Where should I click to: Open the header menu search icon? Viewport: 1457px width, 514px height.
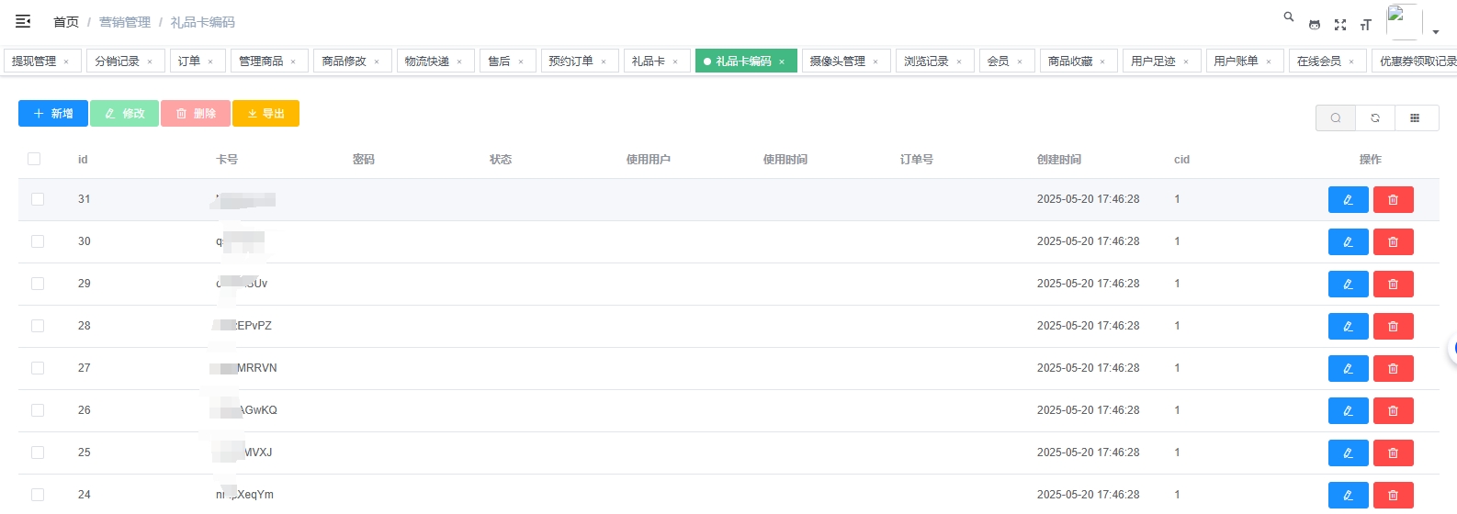tap(1289, 17)
